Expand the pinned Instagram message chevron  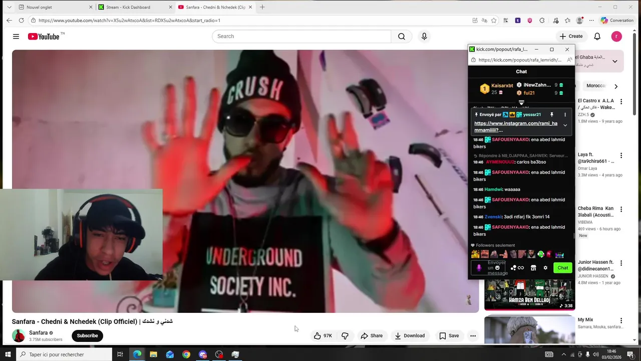coord(565,125)
